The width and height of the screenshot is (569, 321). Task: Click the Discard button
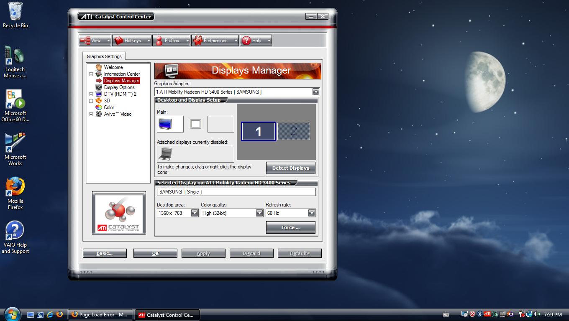tap(251, 253)
